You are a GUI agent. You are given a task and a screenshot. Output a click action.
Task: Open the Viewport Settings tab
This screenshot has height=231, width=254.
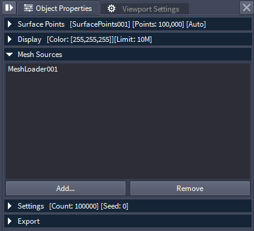click(145, 8)
